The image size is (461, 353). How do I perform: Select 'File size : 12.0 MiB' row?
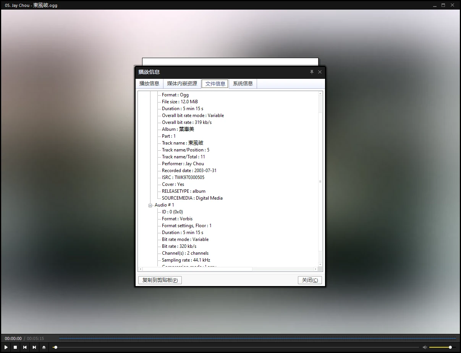tap(180, 102)
